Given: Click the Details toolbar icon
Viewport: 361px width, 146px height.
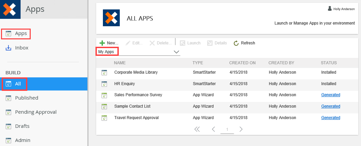Looking at the screenshot, I should [210, 43].
